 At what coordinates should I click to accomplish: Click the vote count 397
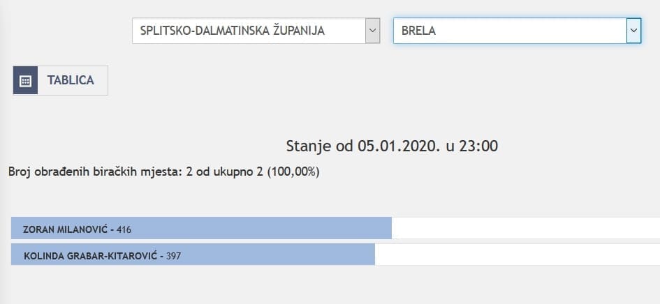pyautogui.click(x=173, y=256)
